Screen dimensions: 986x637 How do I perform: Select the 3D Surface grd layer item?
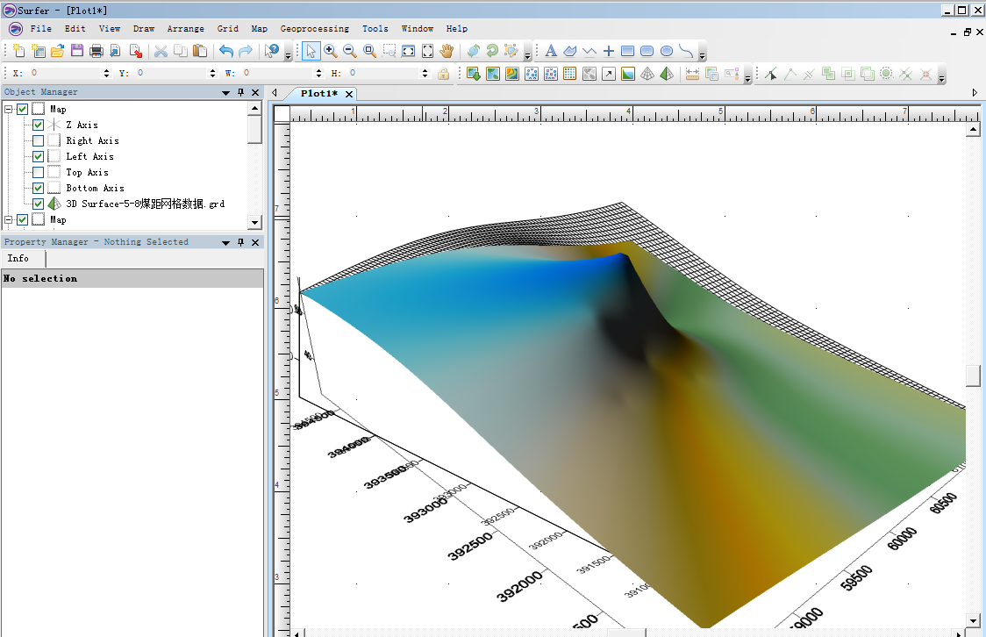tap(145, 204)
